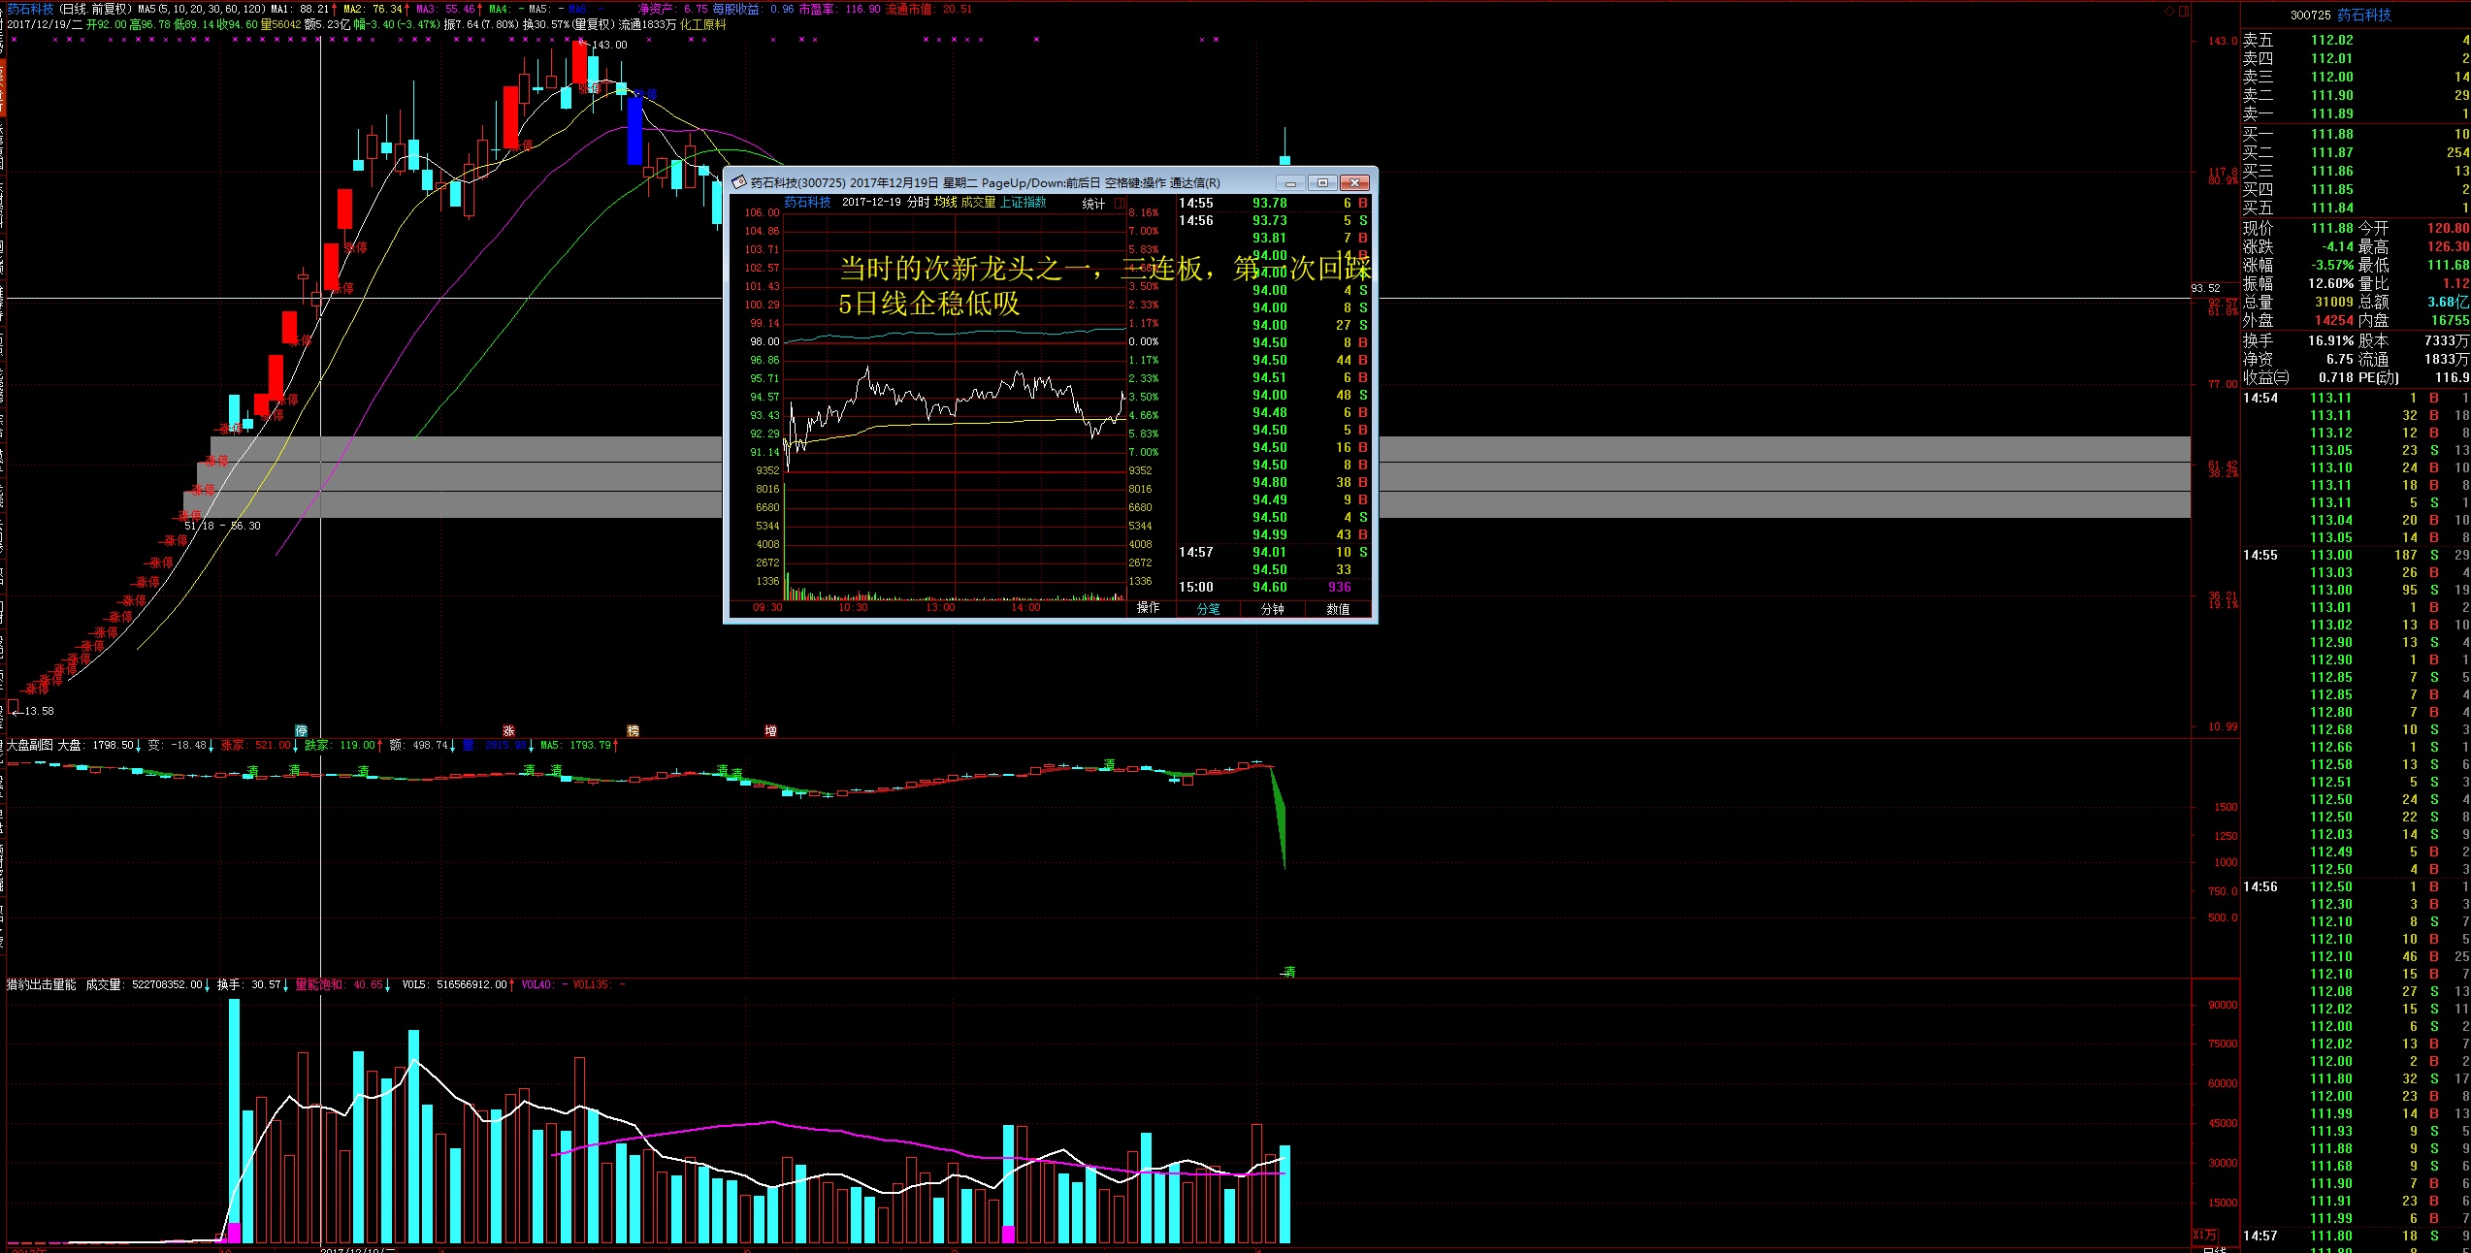Click the 大盘副图 indicator title
The height and width of the screenshot is (1253, 2471).
(x=30, y=745)
